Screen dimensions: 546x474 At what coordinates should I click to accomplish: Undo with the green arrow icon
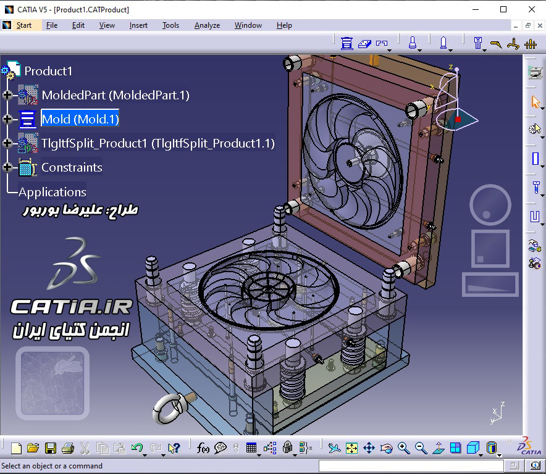tap(137, 447)
